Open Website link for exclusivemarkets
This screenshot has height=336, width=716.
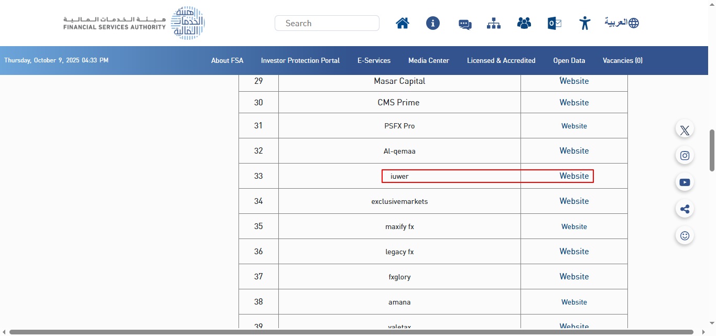pyautogui.click(x=574, y=201)
